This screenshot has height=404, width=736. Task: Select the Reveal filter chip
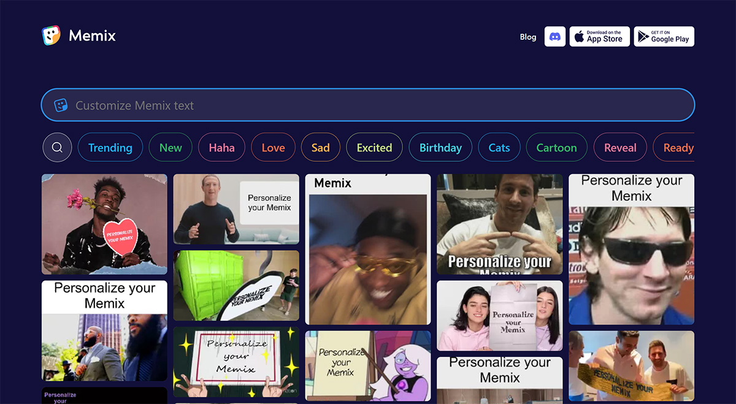pyautogui.click(x=620, y=147)
